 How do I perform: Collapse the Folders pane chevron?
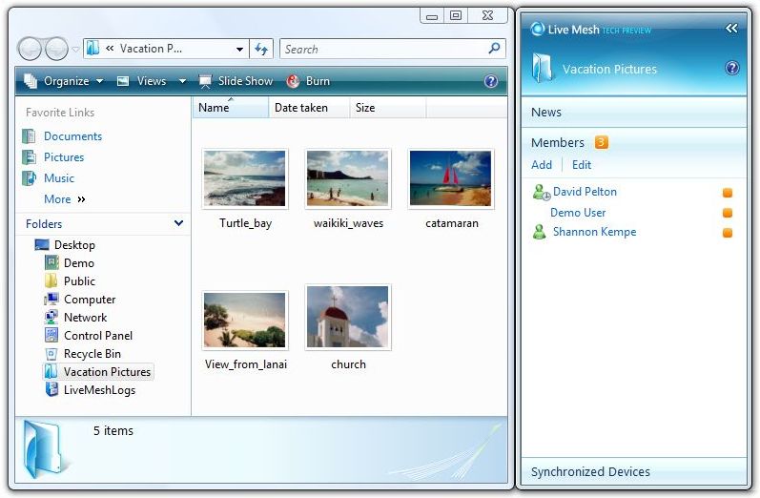click(178, 223)
